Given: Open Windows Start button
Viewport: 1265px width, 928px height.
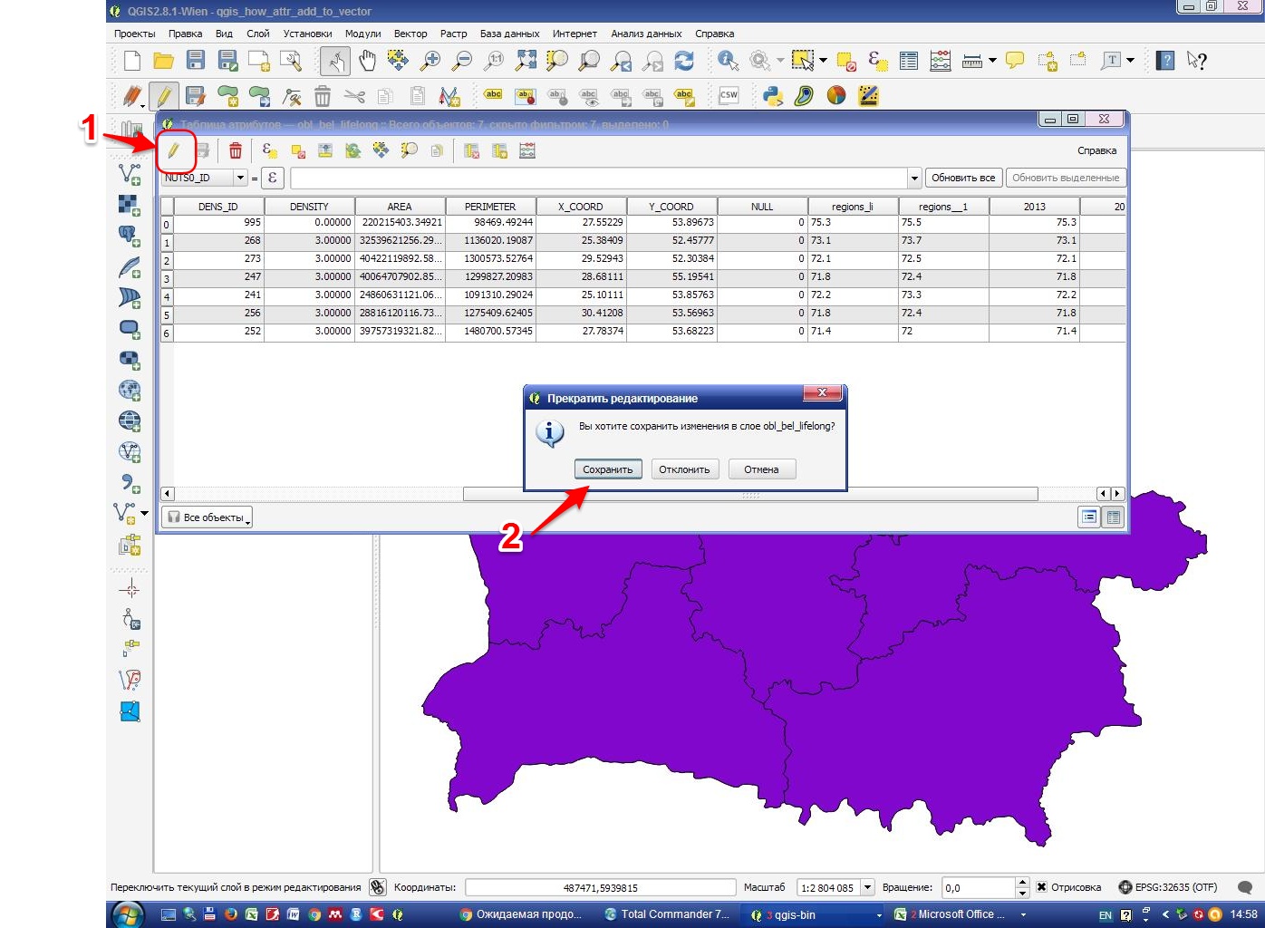Looking at the screenshot, I should pyautogui.click(x=127, y=914).
